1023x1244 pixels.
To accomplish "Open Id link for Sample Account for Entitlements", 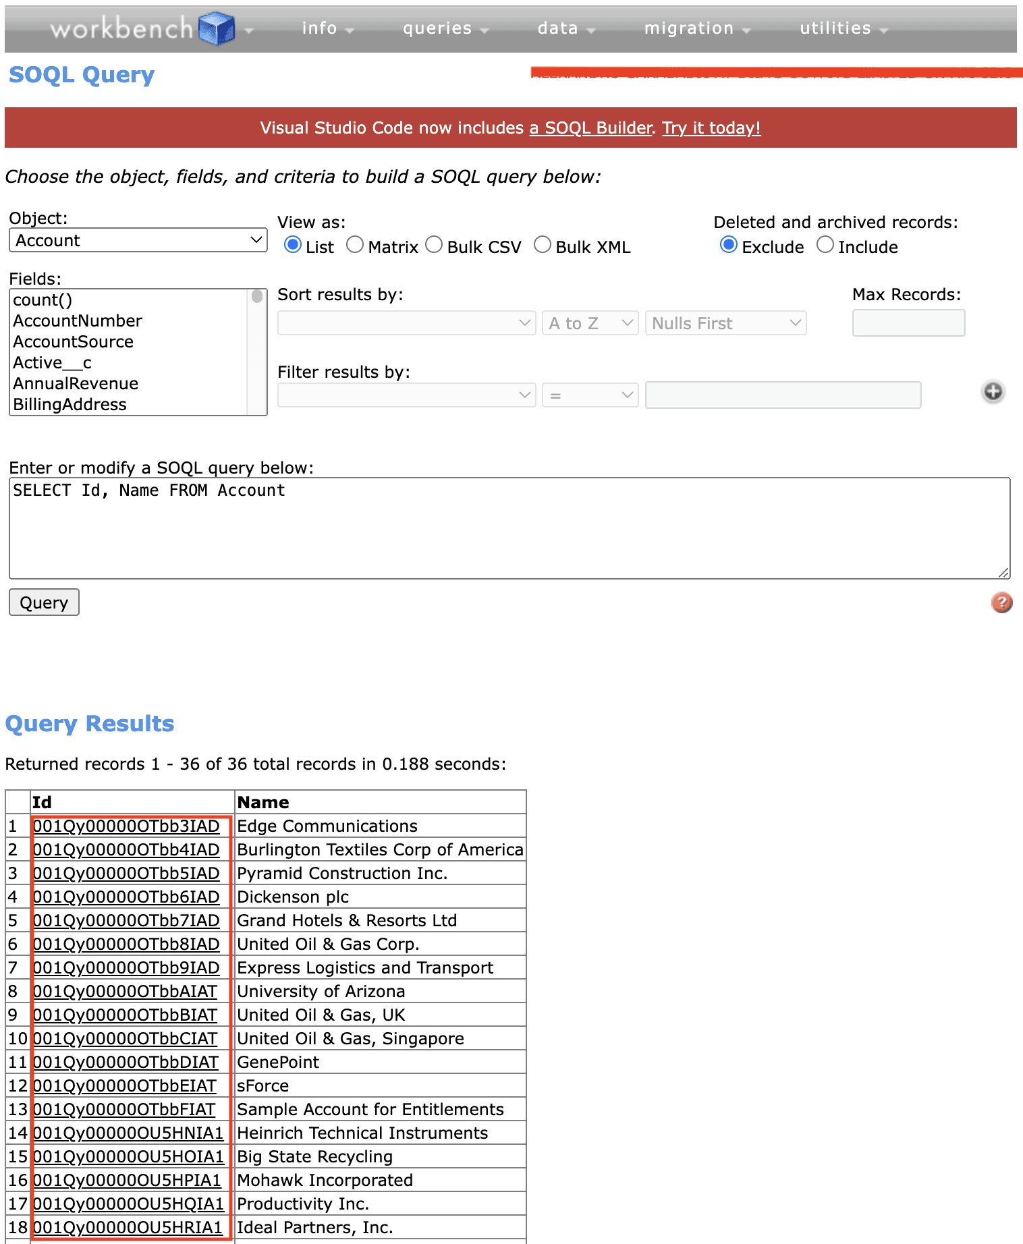I will (125, 1109).
